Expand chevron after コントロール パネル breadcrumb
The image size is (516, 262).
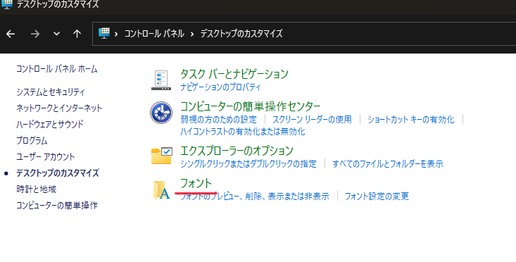tap(192, 34)
